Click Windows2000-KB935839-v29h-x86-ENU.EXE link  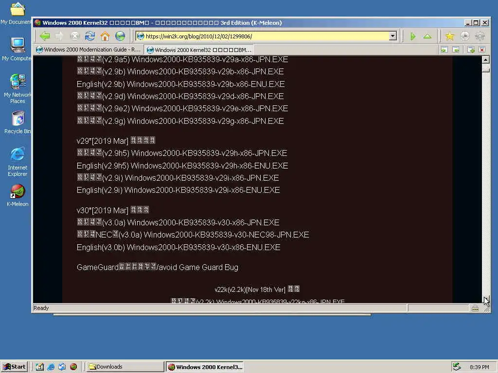coord(209,166)
